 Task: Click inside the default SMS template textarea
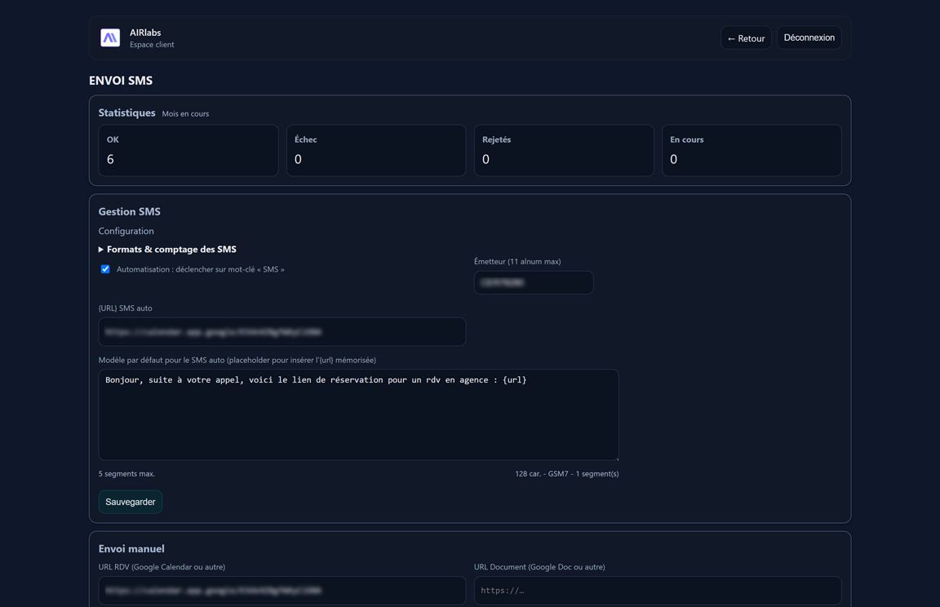point(359,414)
